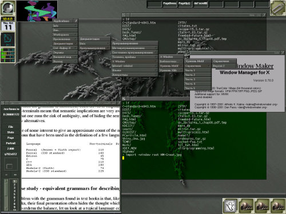Click the gv panner box
Screen dimensions: 286x214
click(11, 164)
